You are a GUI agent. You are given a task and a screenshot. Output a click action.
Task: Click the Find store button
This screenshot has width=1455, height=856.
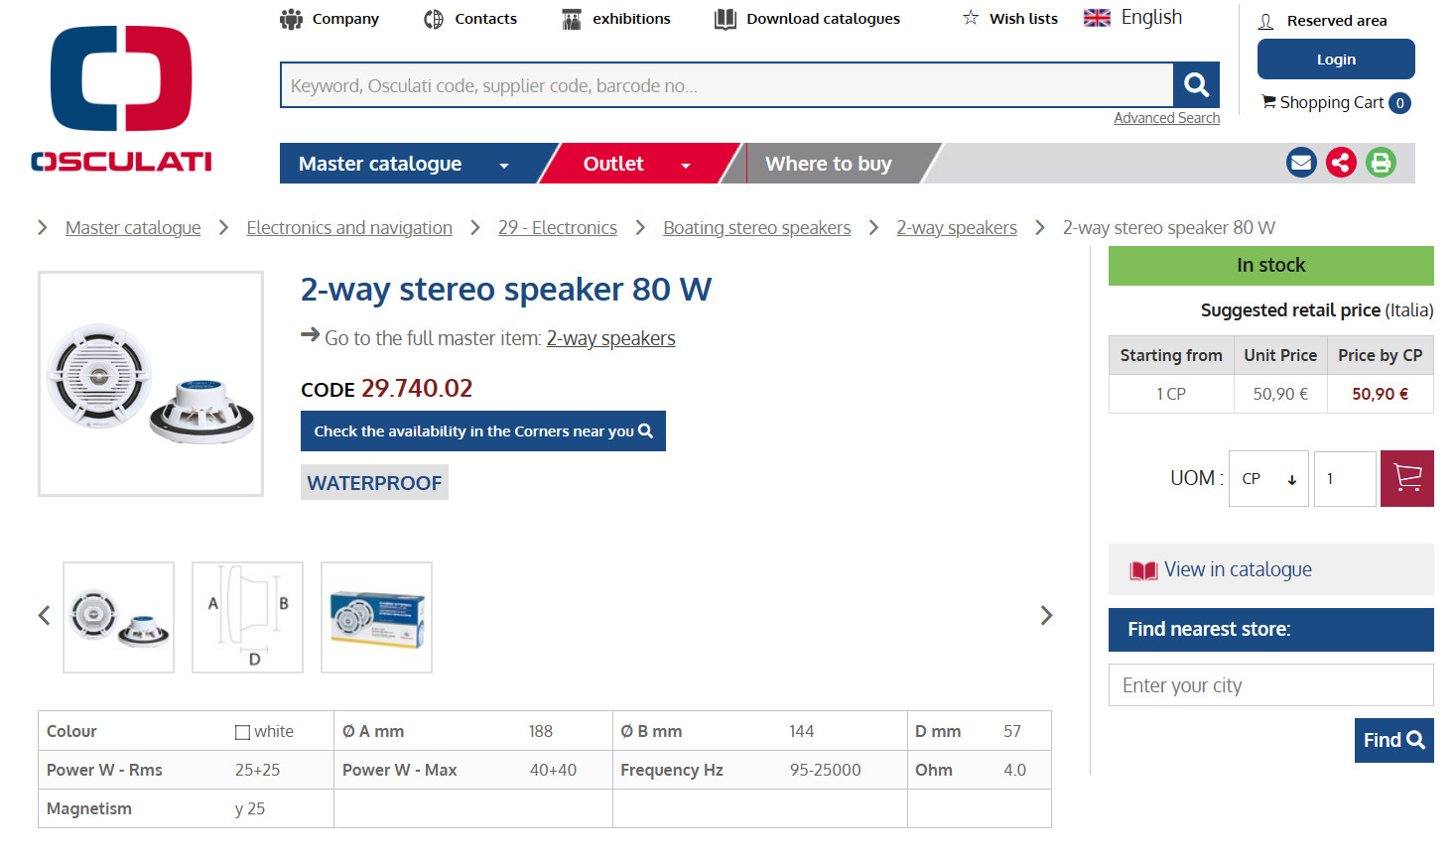[x=1394, y=740]
